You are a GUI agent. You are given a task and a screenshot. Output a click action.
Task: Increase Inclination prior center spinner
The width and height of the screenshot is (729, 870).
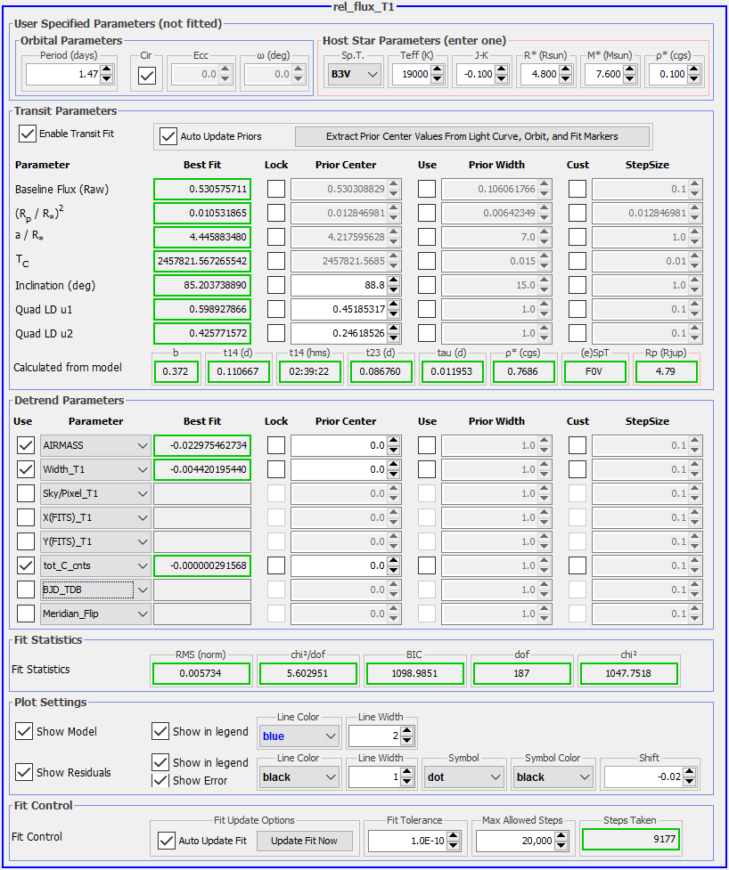click(394, 281)
